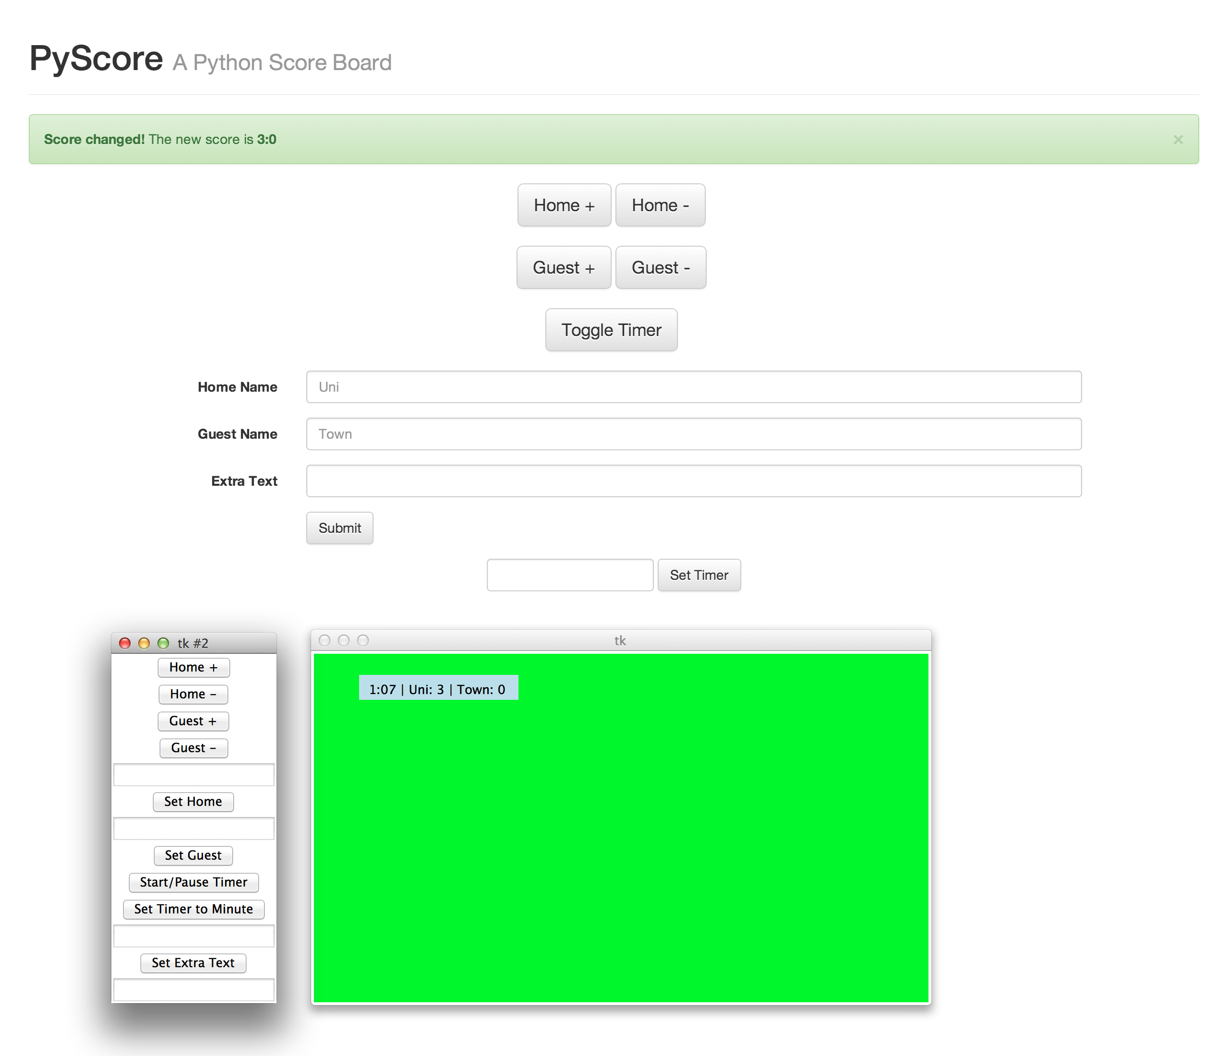Close the tk #2 window
This screenshot has height=1056, width=1229.
124,643
